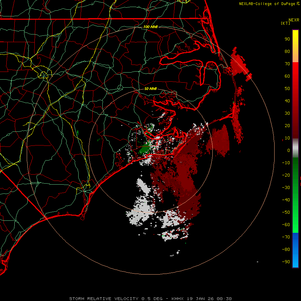
Task: Click the "90" value on velocity scale
Action: coord(287,39)
